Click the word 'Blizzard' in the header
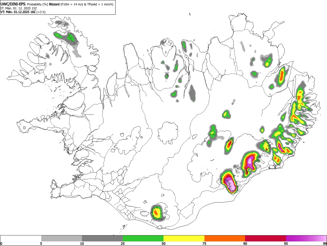This screenshot has height=246, width=327. click(54, 4)
